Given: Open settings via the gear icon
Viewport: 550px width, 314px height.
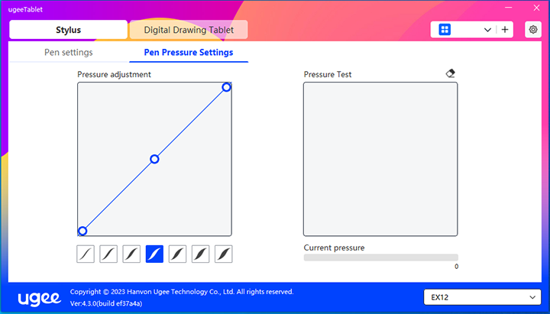Looking at the screenshot, I should click(533, 30).
